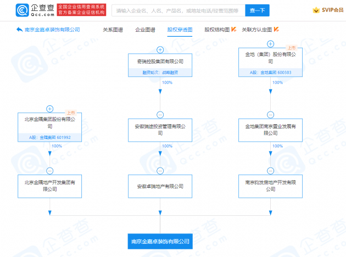Collapse node above 南京钧发房地产开发有限公司

coord(270,171)
